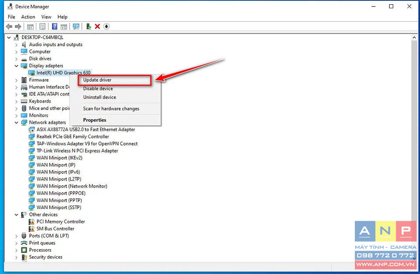420x274 pixels.
Task: Click the Processors category icon
Action: (24, 250)
